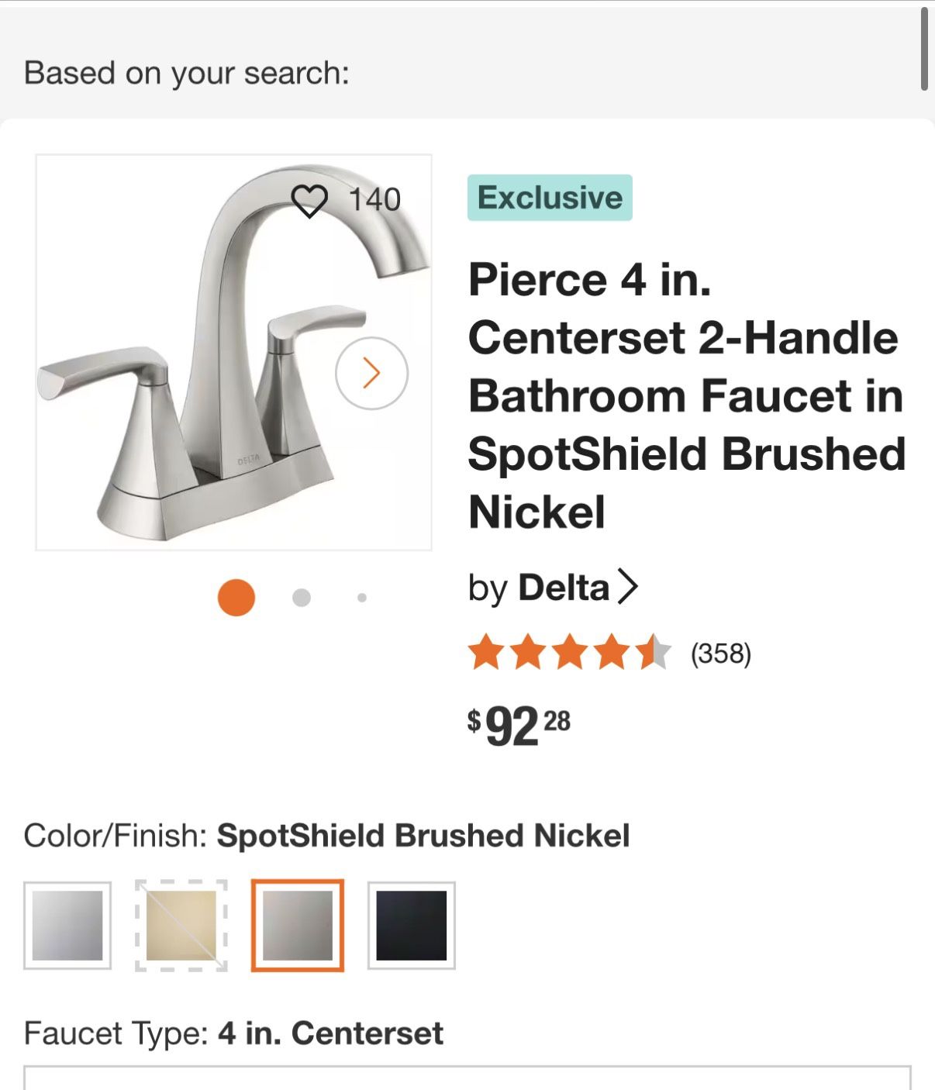This screenshot has width=935, height=1090.
Task: Click the 140 favorites count
Action: pyautogui.click(x=374, y=200)
